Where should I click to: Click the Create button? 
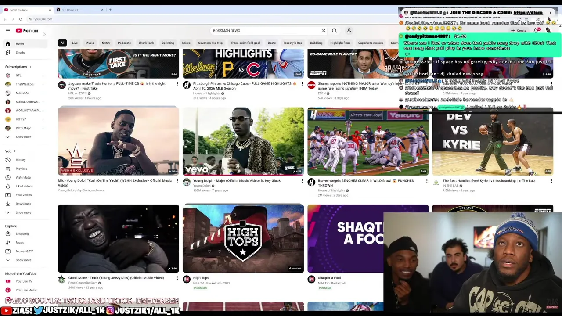click(519, 31)
